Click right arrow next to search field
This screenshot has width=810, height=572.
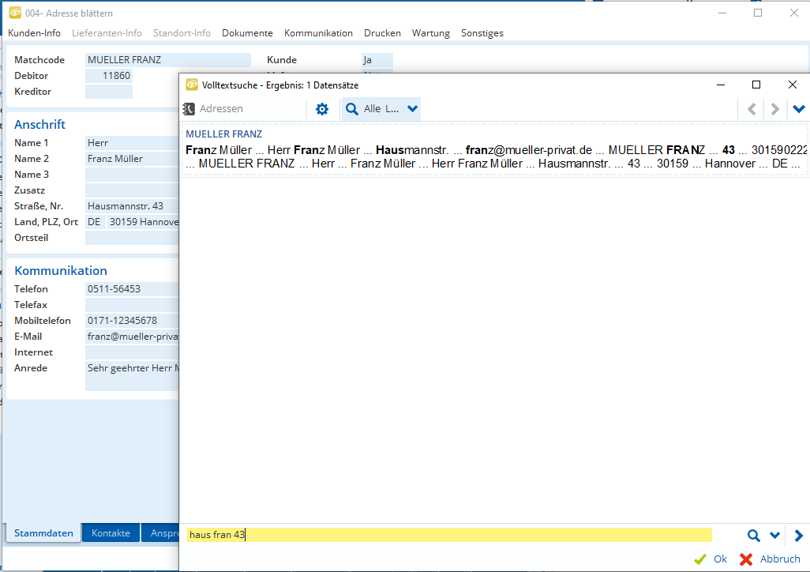tap(798, 536)
